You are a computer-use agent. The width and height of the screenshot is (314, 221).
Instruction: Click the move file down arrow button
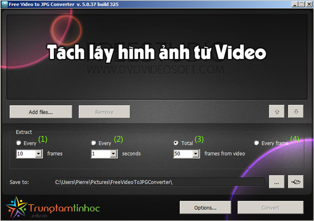coord(296,111)
